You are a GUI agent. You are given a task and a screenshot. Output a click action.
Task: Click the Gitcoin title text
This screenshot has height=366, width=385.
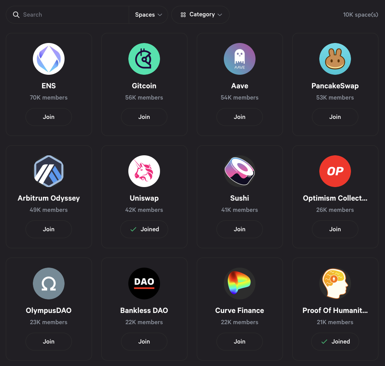[x=144, y=86]
